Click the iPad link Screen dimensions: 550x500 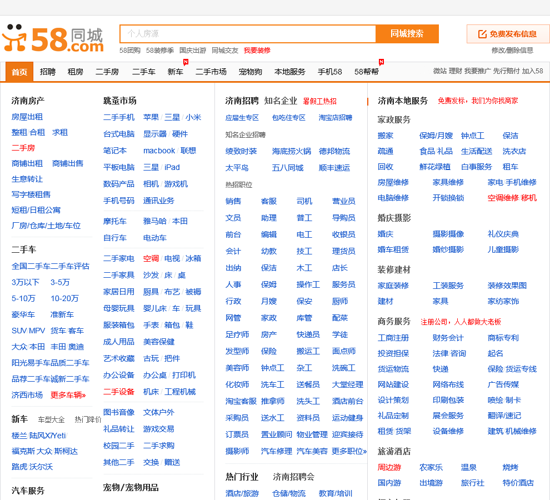[172, 167]
